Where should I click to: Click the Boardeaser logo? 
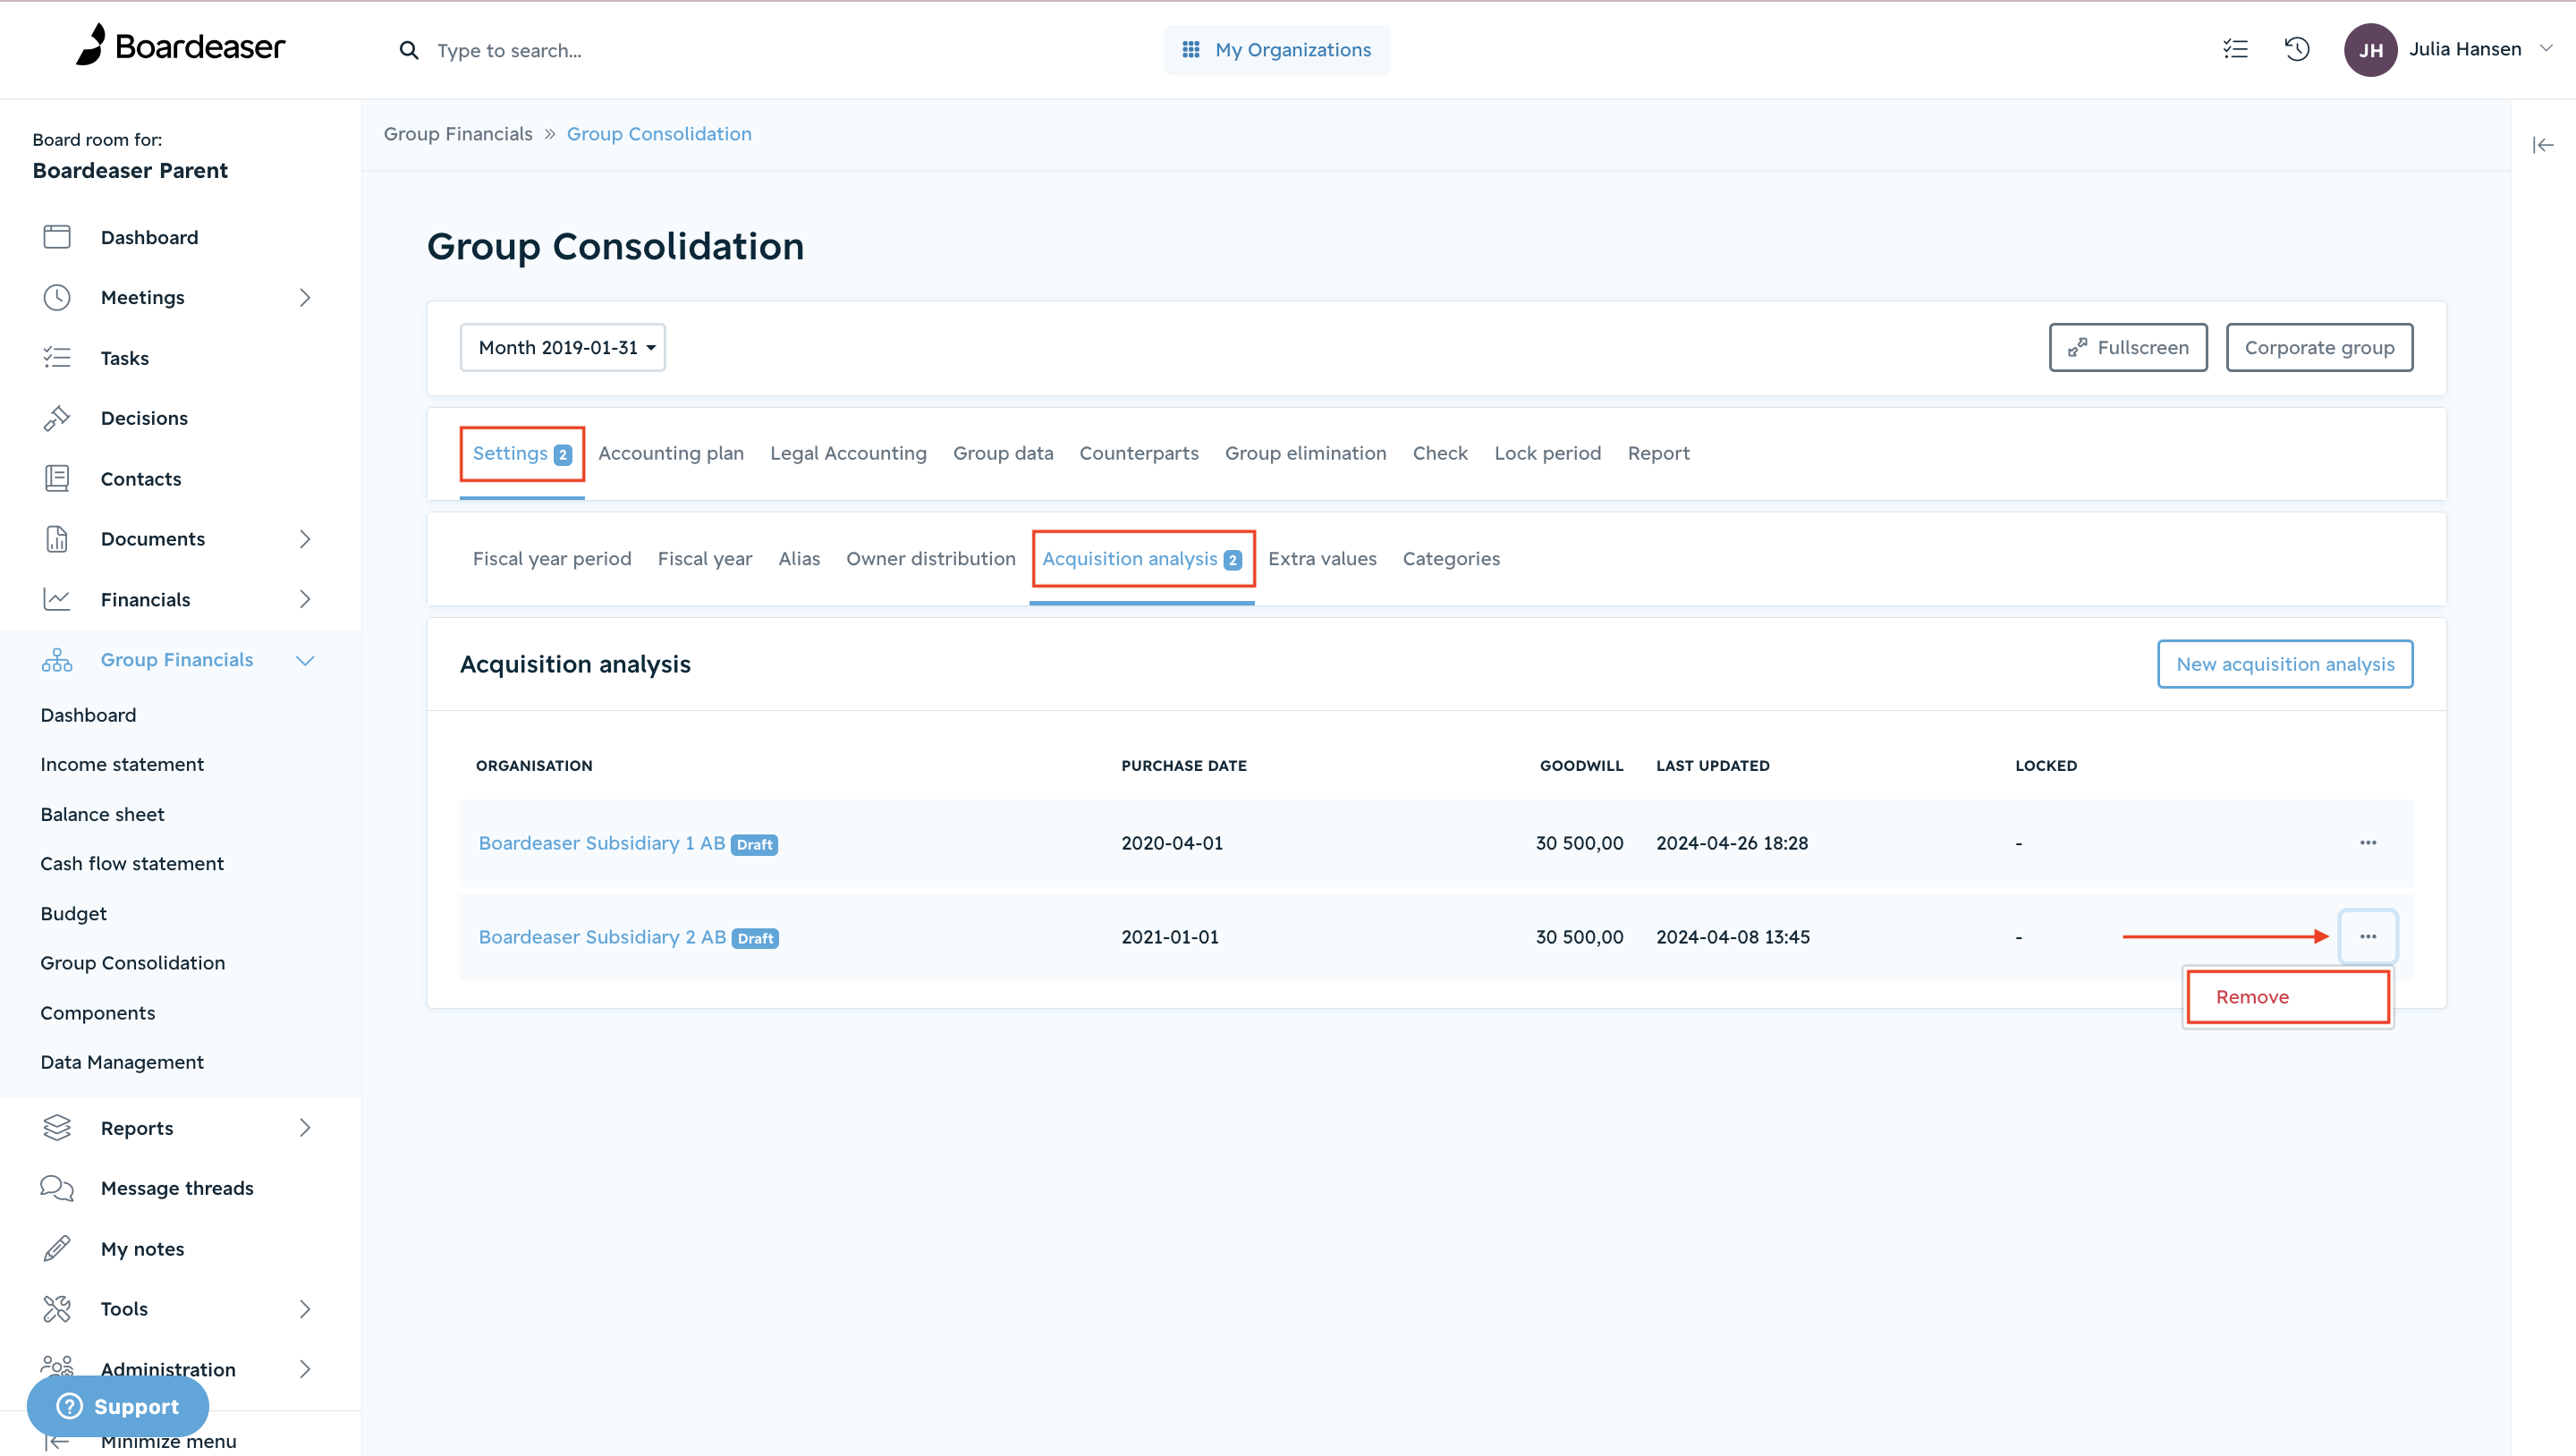tap(181, 46)
